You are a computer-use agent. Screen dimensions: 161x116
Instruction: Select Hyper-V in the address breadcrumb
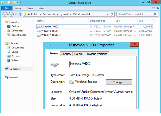(x=64, y=14)
